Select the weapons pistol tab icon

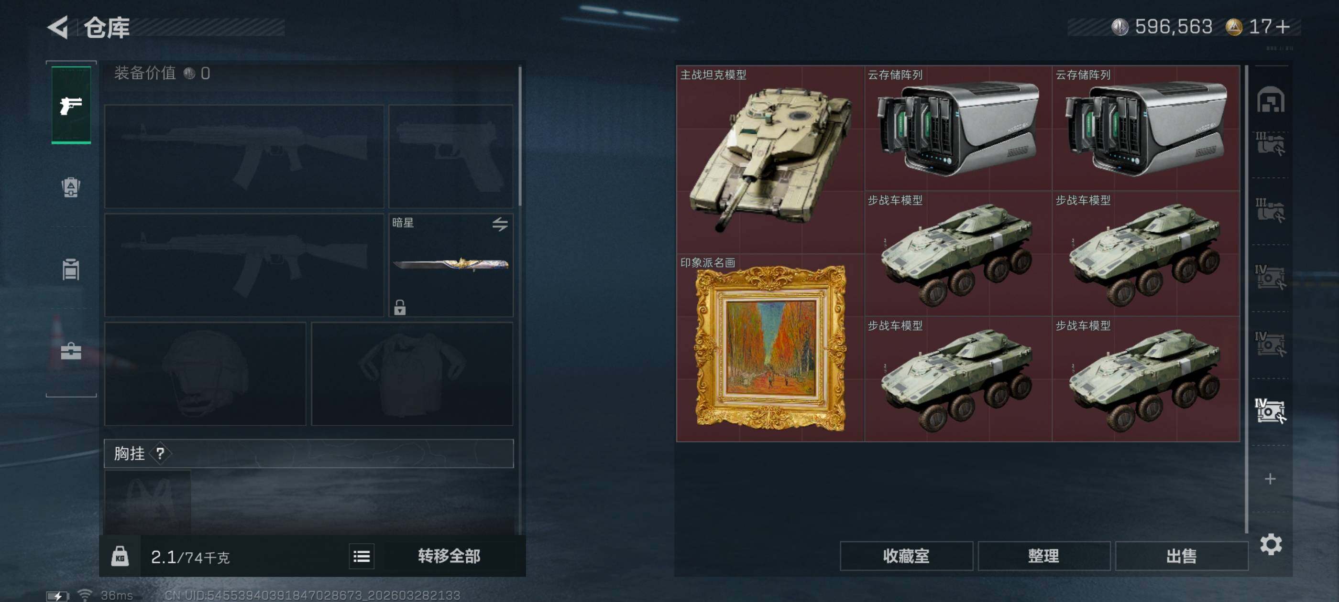point(71,105)
